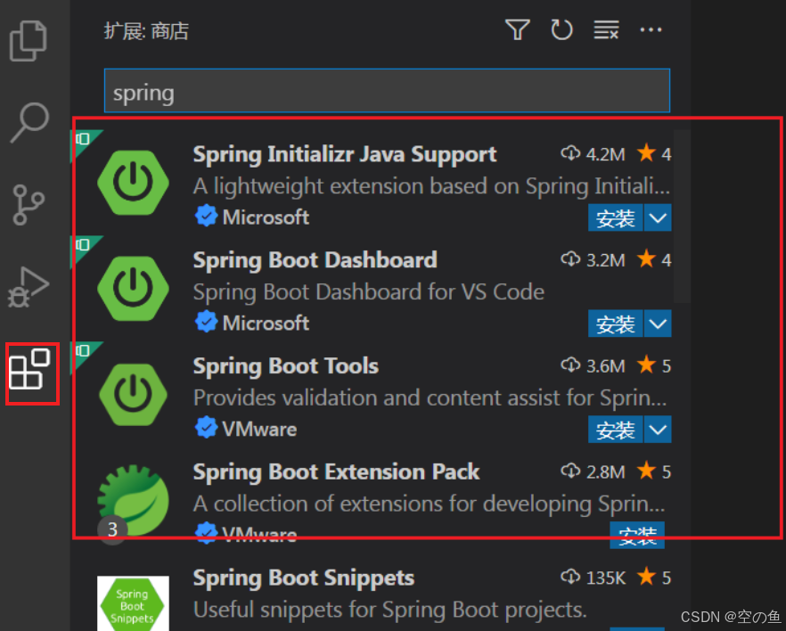Image resolution: width=786 pixels, height=631 pixels.
Task: Click the star rating of Spring Boot Snippets
Action: pyautogui.click(x=654, y=578)
